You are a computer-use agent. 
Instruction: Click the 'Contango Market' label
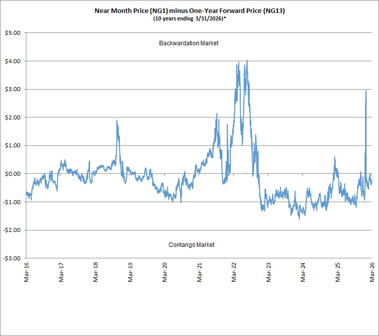[x=191, y=245]
